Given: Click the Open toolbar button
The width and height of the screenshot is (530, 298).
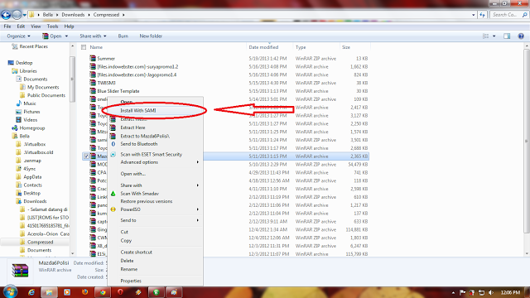Looking at the screenshot, I should (52, 36).
